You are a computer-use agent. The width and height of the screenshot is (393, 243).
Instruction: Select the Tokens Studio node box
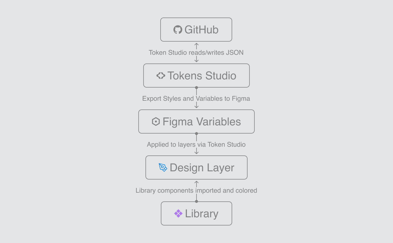coord(196,76)
